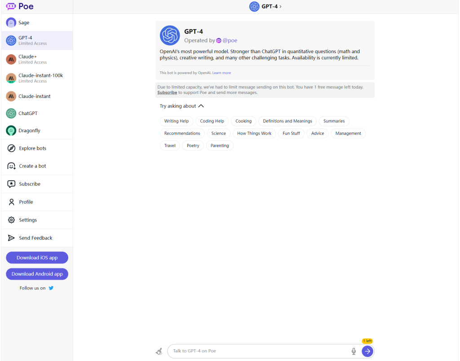Click the Download iOS app button
Screen dimensions: 460x361
click(37, 258)
